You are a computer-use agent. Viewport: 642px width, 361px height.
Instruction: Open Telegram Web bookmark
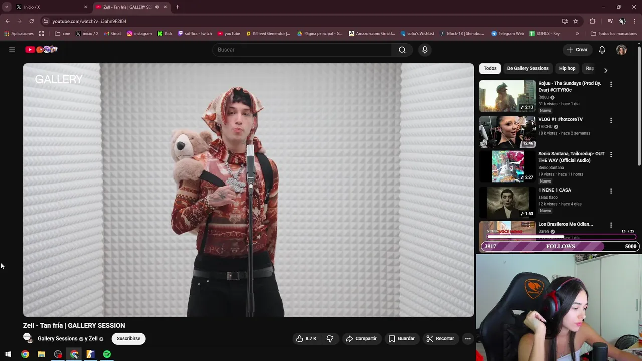(x=507, y=34)
